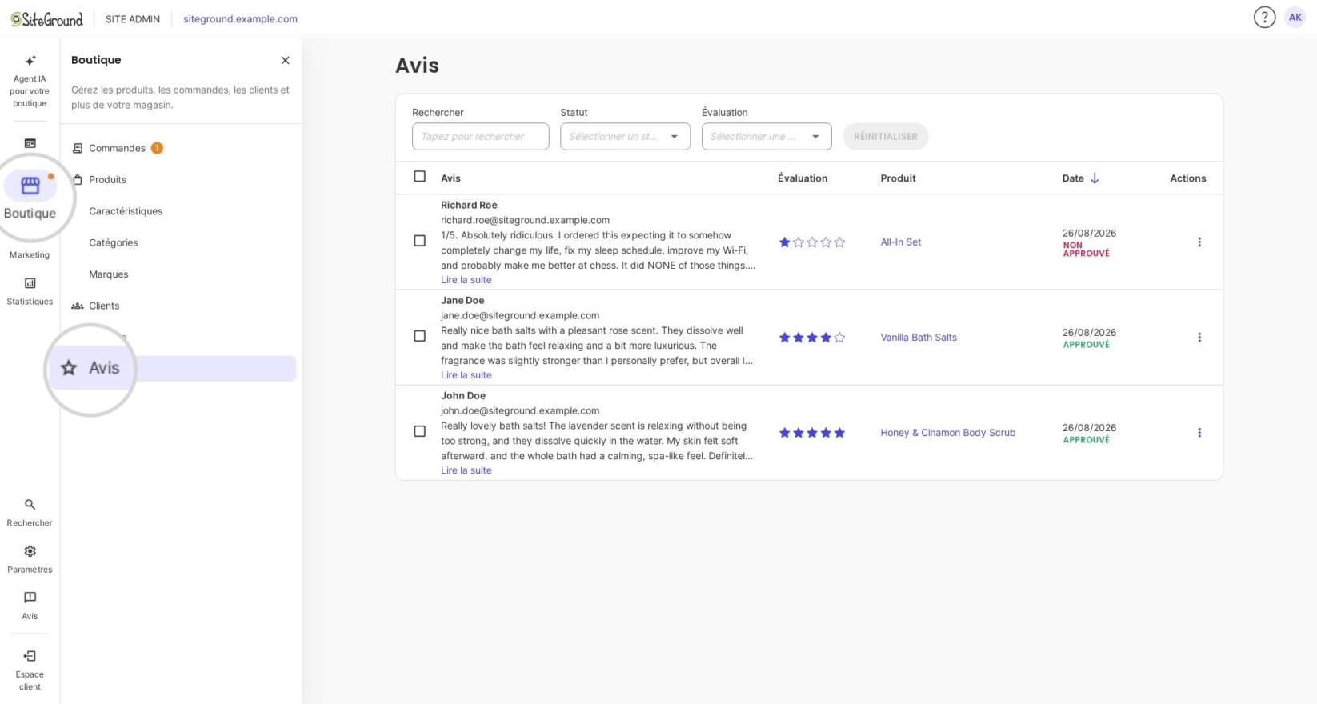Select the highlighted Avis menu item
Image resolution: width=1317 pixels, height=704 pixels.
(173, 368)
